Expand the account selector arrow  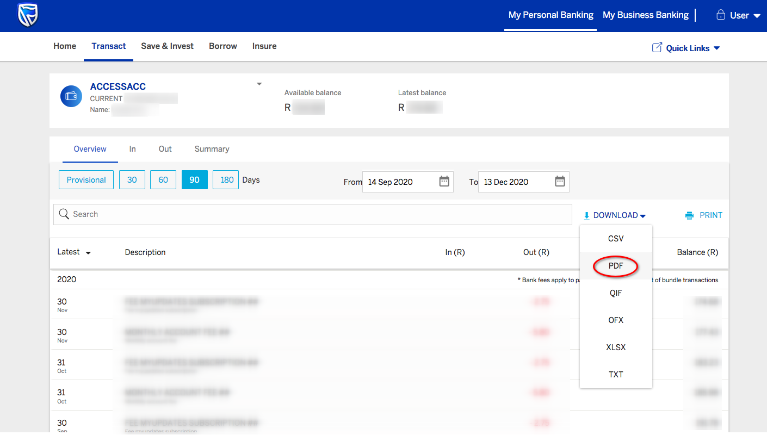[x=259, y=84]
